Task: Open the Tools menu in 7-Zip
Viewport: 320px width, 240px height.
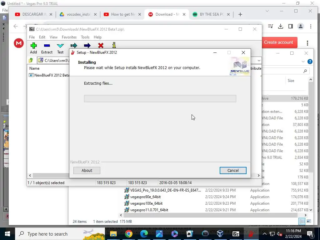Action: pos(85,37)
